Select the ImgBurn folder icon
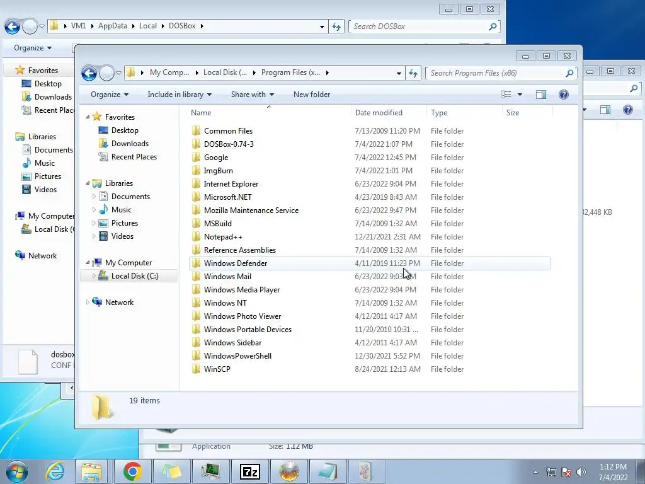This screenshot has width=645, height=484. pos(197,170)
